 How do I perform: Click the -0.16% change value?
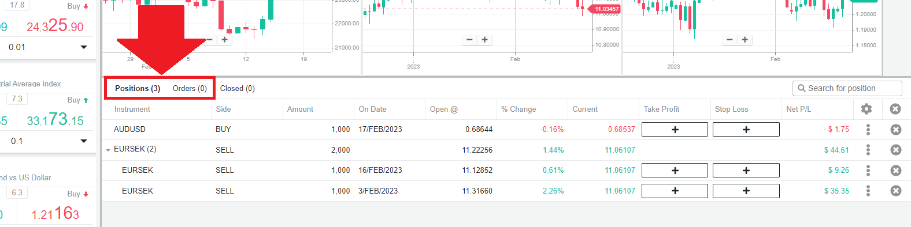[551, 129]
